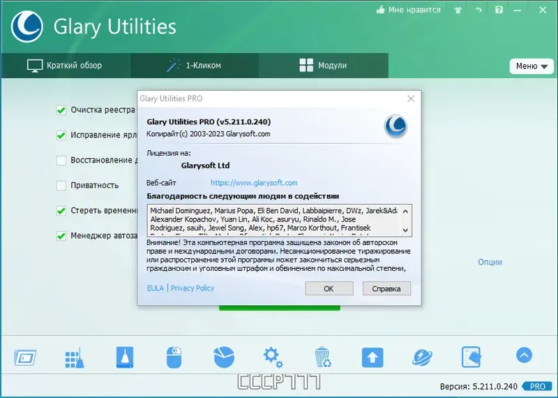Click the 'Благодарность следующим людям в содействии' heading
The width and height of the screenshot is (558, 398).
coord(243,196)
